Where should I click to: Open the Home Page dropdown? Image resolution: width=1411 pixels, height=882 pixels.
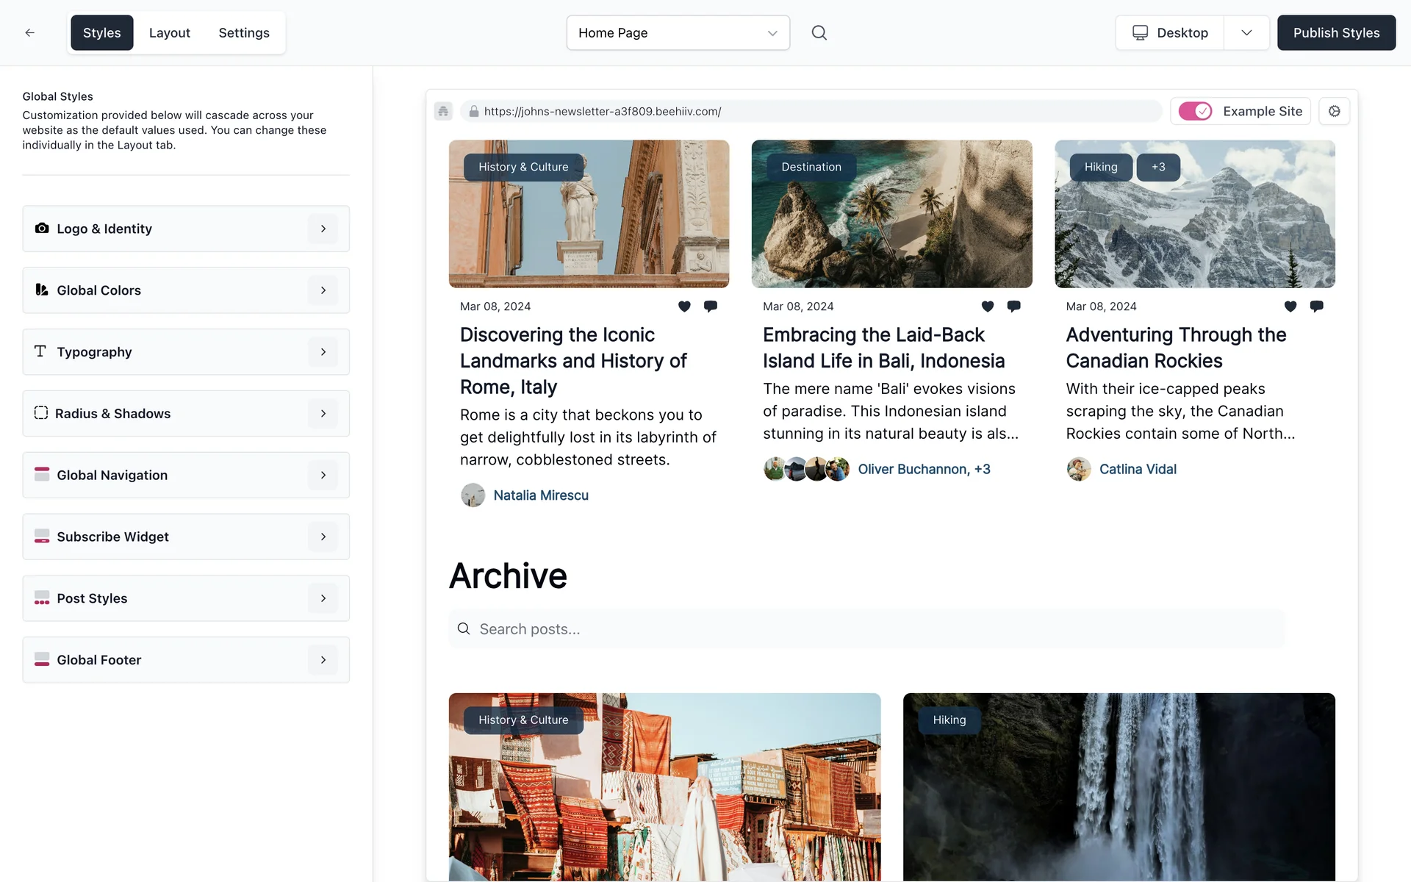click(x=678, y=32)
